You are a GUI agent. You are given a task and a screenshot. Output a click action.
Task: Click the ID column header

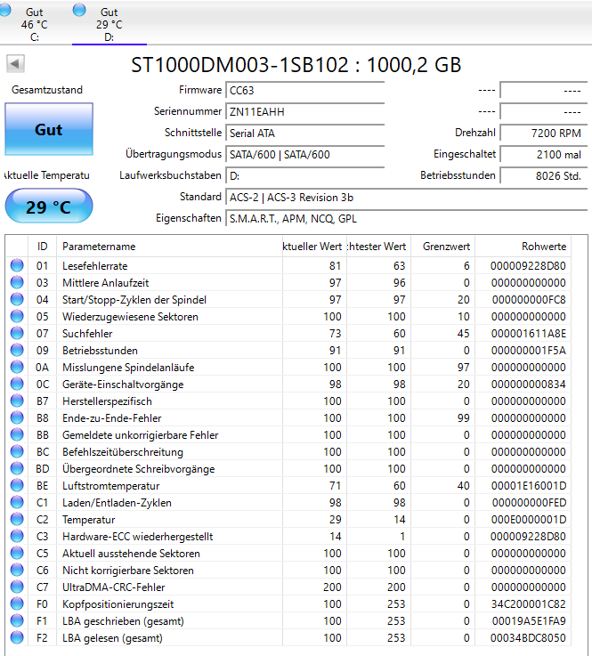tap(42, 247)
